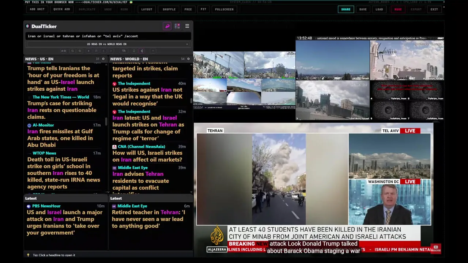Open New York Times Trump's case headline
Viewport: 468px width, 263px height.
tap(62, 110)
